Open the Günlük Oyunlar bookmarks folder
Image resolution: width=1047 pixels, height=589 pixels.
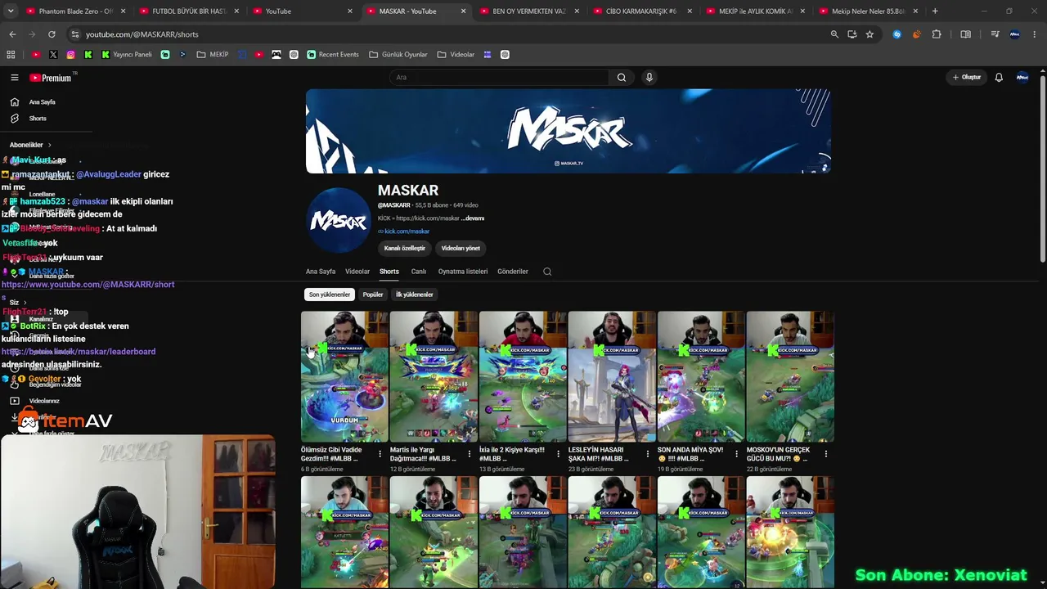pos(398,55)
